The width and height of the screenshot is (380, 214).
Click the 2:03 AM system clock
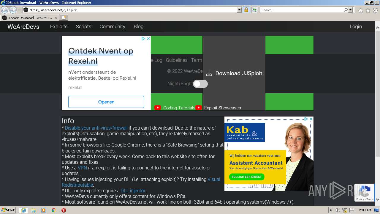click(365, 210)
